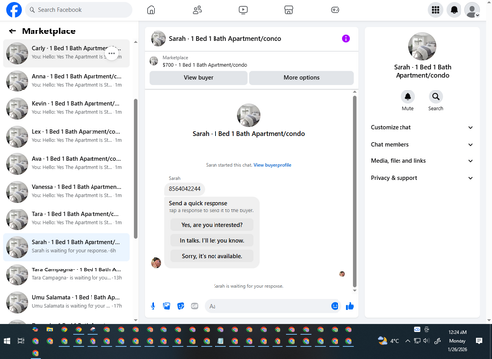Click the chat header Sarah avatar
492x359 pixels.
click(x=158, y=39)
